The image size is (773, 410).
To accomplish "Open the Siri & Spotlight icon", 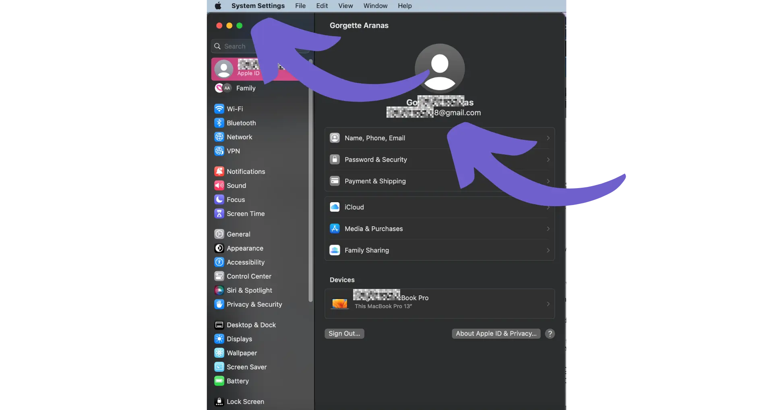I will 219,291.
